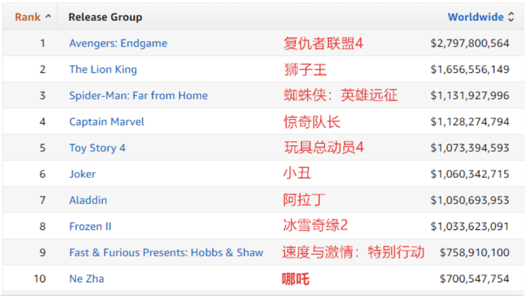
Task: Open the Toy Story 4 page
Action: tap(97, 148)
